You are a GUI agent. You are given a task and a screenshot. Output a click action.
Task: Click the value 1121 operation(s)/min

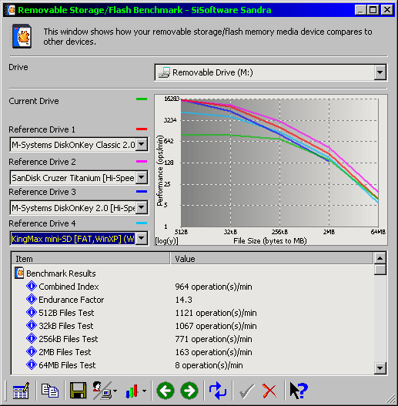click(x=216, y=313)
